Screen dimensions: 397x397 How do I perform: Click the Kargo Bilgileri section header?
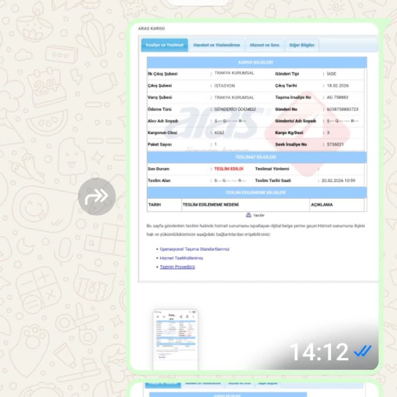(255, 62)
